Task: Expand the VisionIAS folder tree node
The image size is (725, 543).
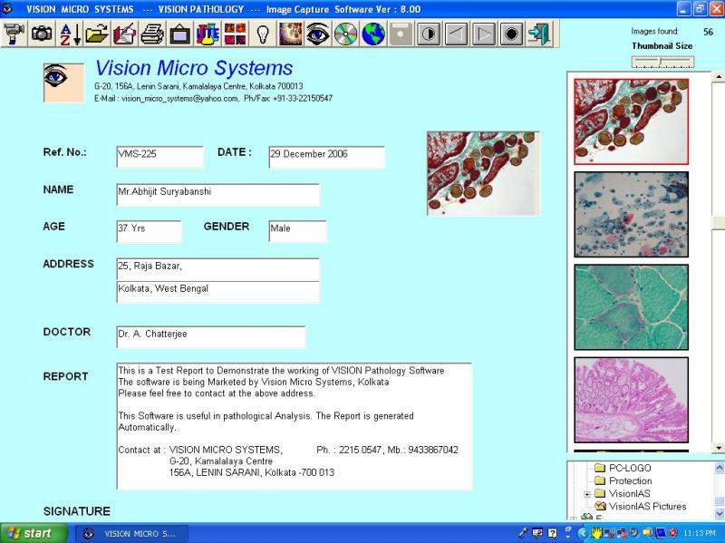Action: click(x=587, y=494)
